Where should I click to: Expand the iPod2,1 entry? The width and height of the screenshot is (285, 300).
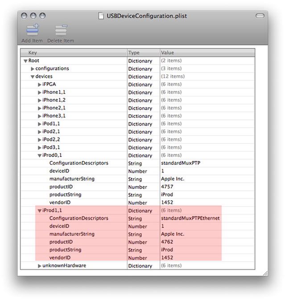coord(40,132)
